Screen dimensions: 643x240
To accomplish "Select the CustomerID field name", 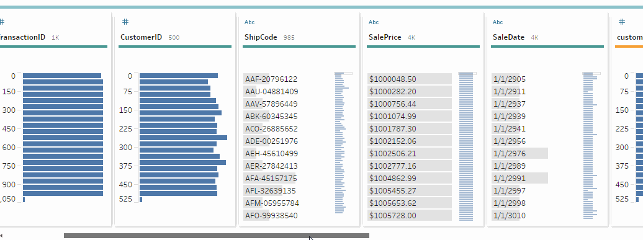I will [141, 37].
